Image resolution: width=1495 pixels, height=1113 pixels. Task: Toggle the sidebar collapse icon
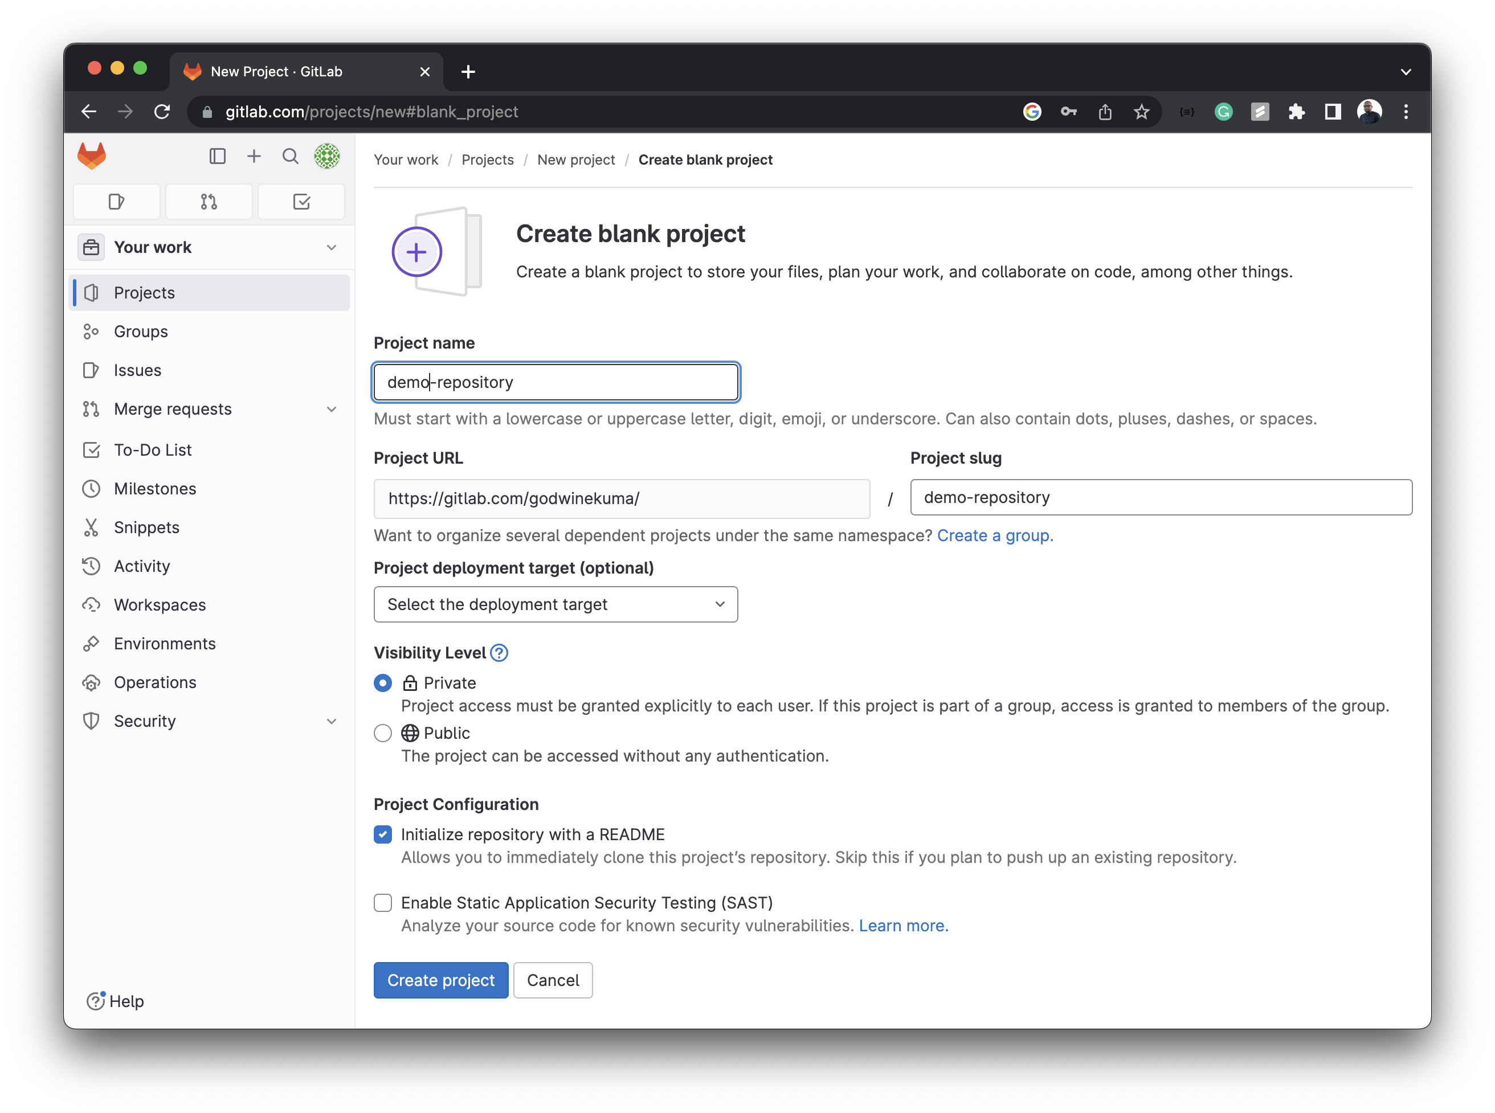(x=217, y=156)
